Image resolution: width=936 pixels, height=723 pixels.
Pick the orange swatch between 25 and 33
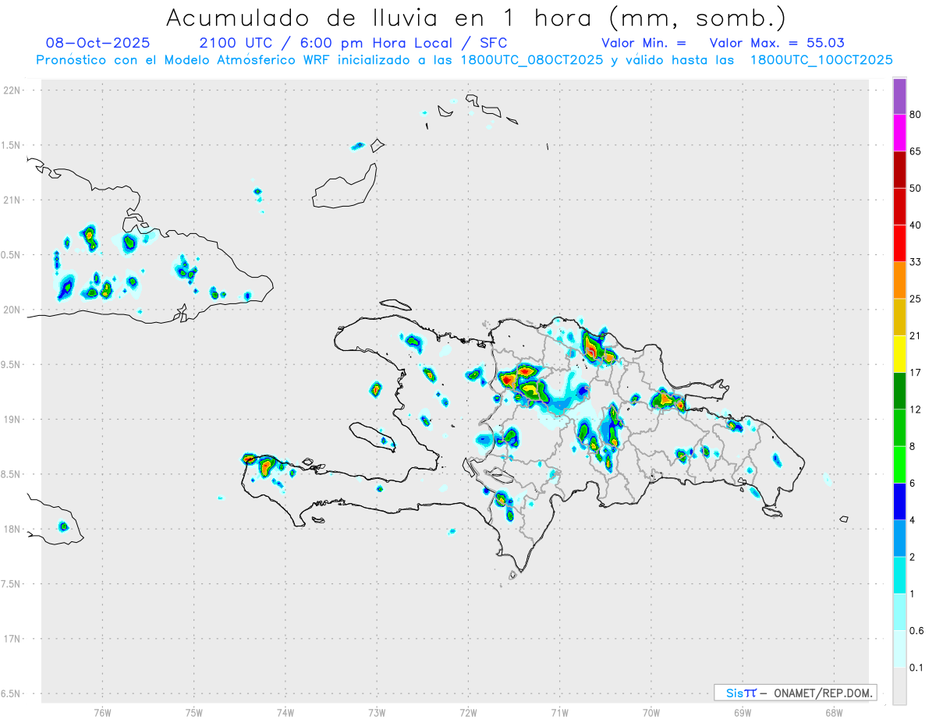coord(899,280)
